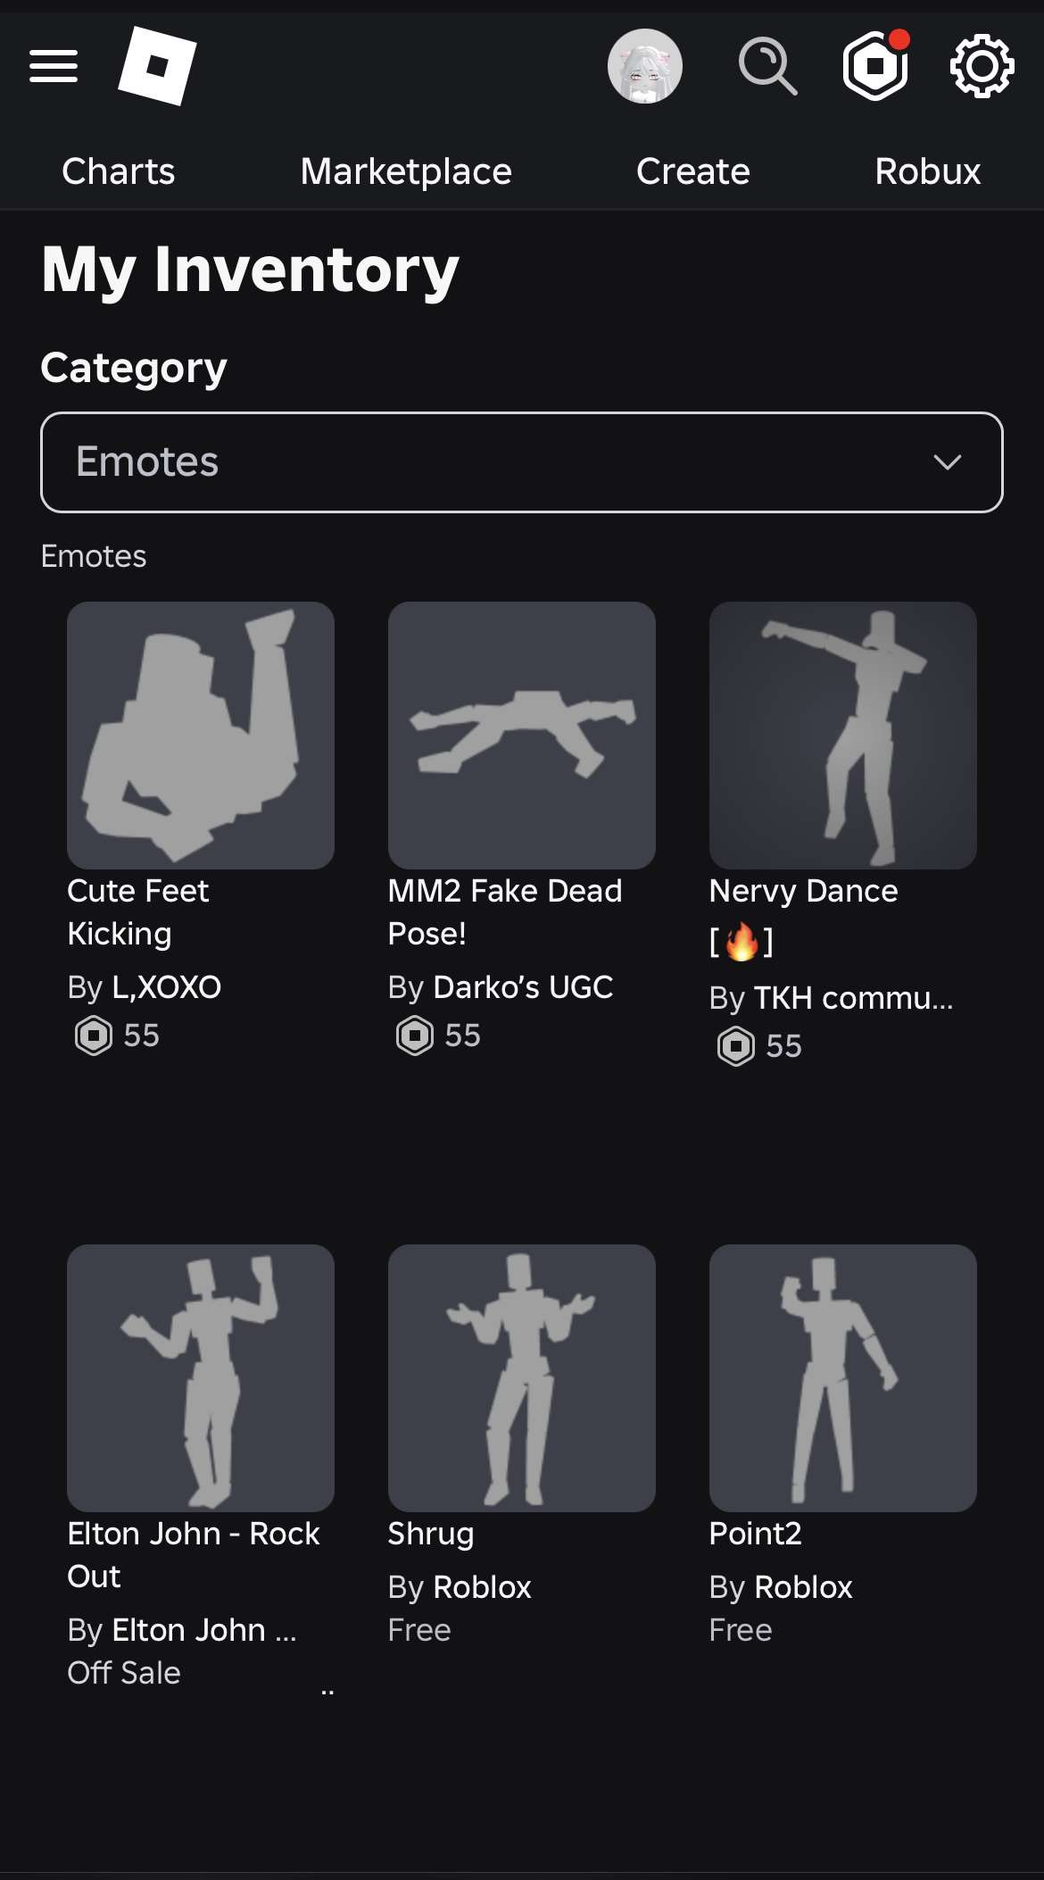Click the chevron arrow in Category selector
This screenshot has width=1044, height=1880.
[x=947, y=462]
